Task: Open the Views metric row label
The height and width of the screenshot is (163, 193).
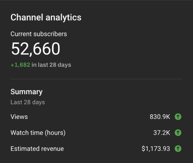Action: point(19,117)
